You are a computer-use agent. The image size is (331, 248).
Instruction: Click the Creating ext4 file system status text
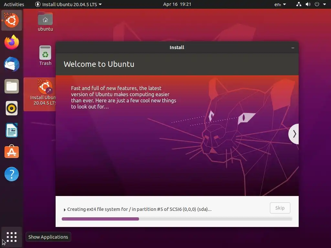[139, 209]
